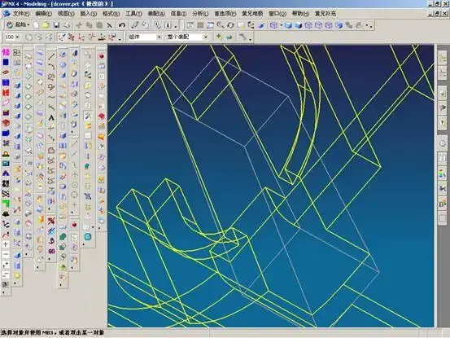Click the first shaded blue cube icon

click(288, 25)
